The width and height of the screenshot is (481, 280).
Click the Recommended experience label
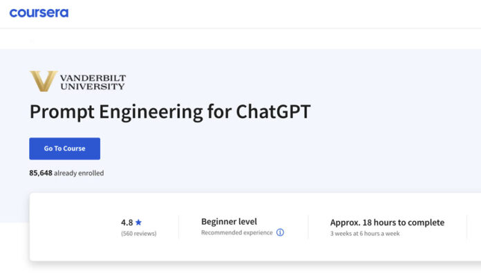coord(237,233)
